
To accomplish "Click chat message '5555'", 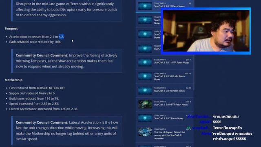I will point(217,122).
